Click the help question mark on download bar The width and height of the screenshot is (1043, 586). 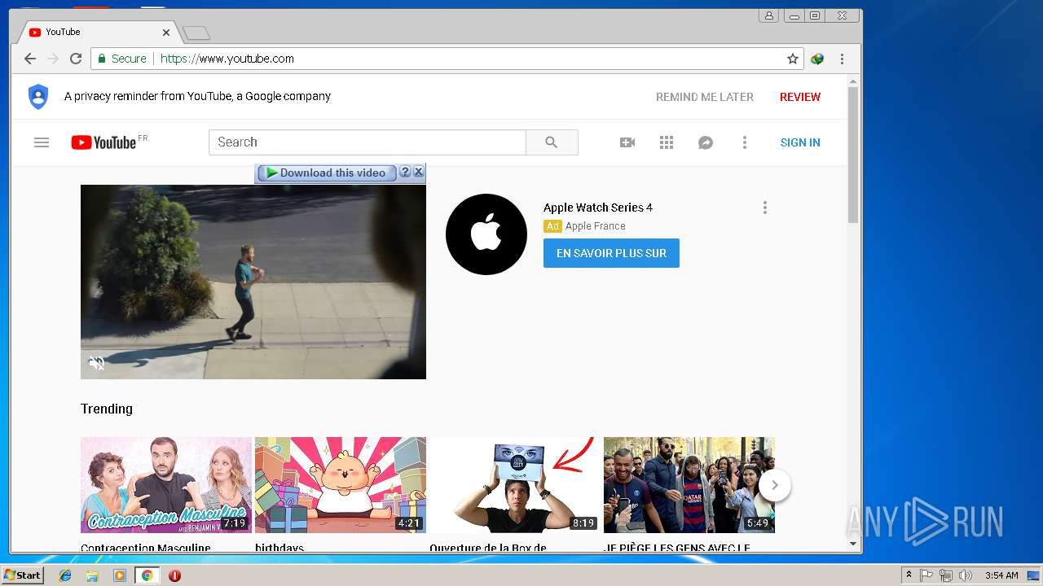(405, 172)
